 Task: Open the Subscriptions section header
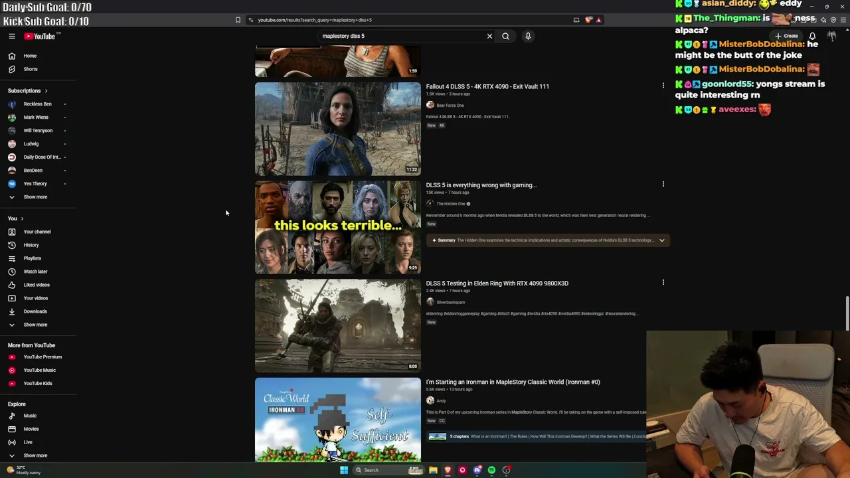pyautogui.click(x=27, y=90)
